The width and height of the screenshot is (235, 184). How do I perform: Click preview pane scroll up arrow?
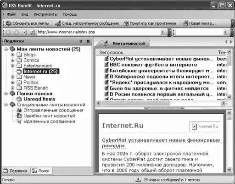229,113
